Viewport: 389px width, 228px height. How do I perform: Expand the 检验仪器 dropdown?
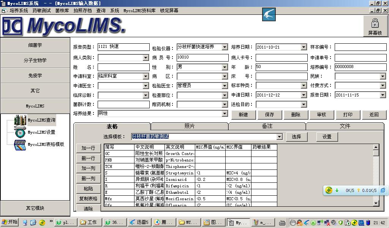tap(225, 47)
